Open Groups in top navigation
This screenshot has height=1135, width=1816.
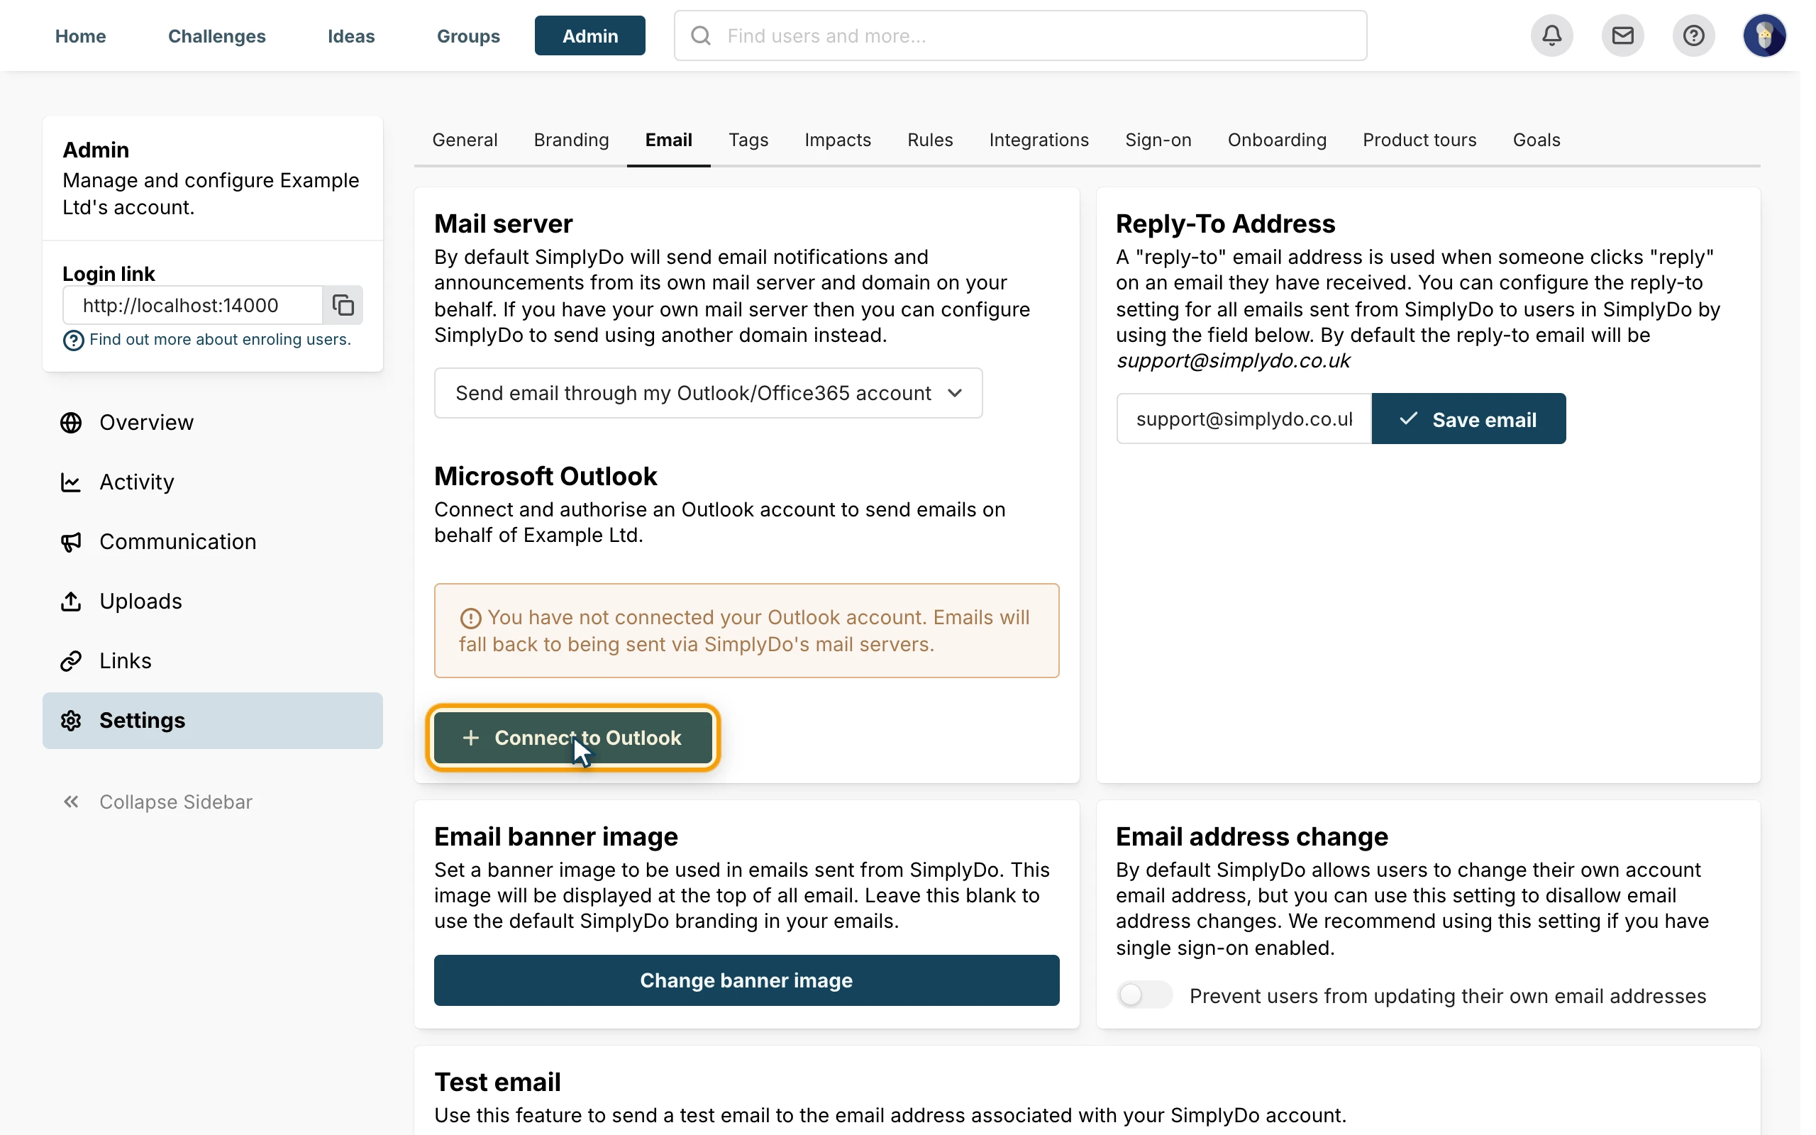click(468, 35)
